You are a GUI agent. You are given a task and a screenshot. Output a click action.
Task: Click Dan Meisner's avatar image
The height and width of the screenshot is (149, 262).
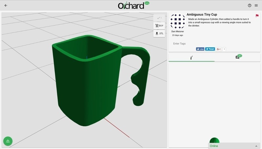point(178,21)
